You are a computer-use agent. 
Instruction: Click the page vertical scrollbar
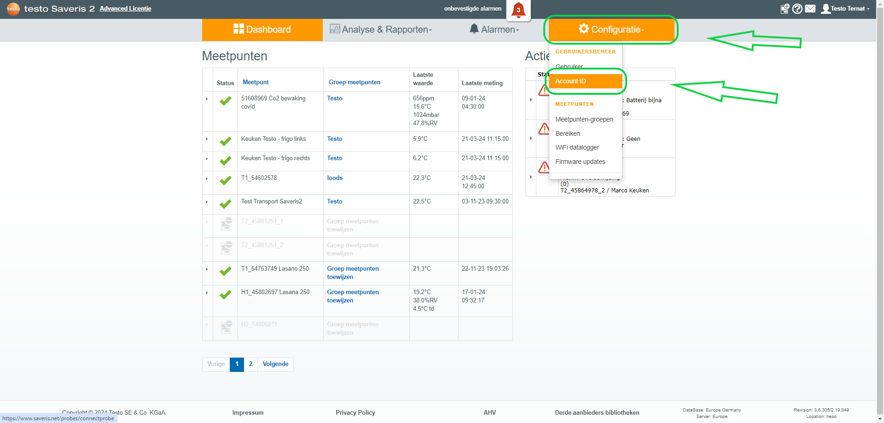(880, 211)
